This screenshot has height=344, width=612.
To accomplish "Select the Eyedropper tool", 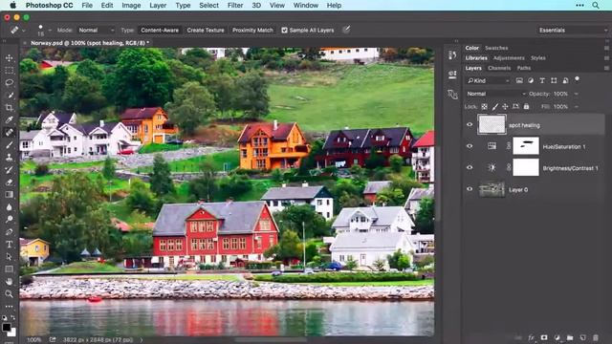I will click(x=9, y=119).
